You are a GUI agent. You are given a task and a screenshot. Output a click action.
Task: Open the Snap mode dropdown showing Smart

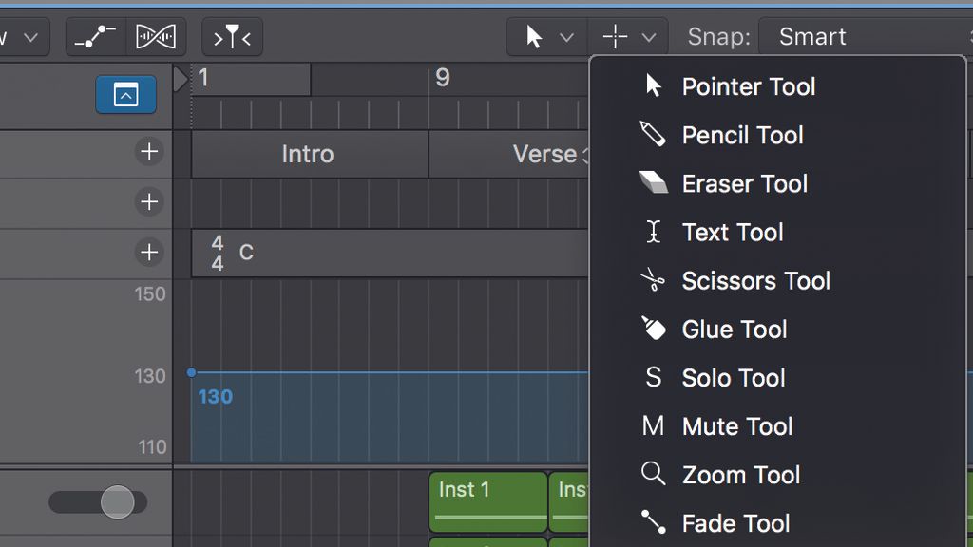pyautogui.click(x=812, y=37)
